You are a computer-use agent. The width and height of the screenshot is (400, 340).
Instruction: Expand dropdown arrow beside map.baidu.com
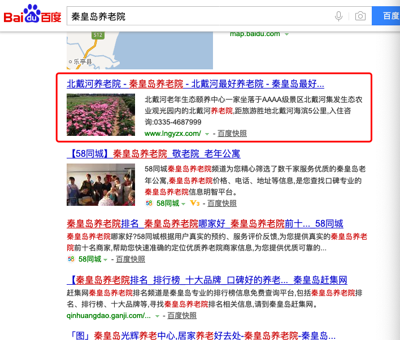287,34
